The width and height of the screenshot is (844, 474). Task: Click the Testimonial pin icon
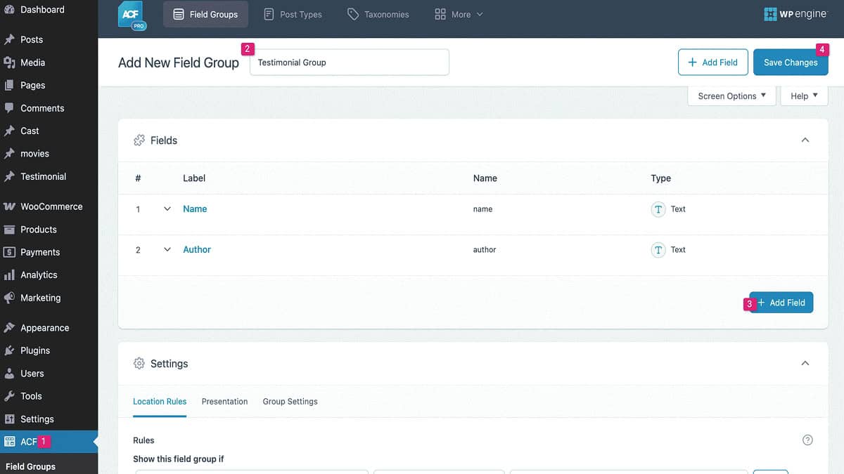(9, 177)
